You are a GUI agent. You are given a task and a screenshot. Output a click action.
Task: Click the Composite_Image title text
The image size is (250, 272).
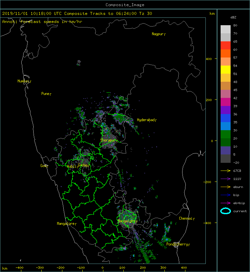(x=125, y=5)
